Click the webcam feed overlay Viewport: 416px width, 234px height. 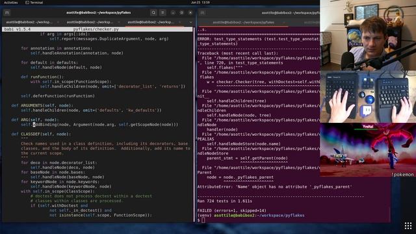(x=368, y=35)
